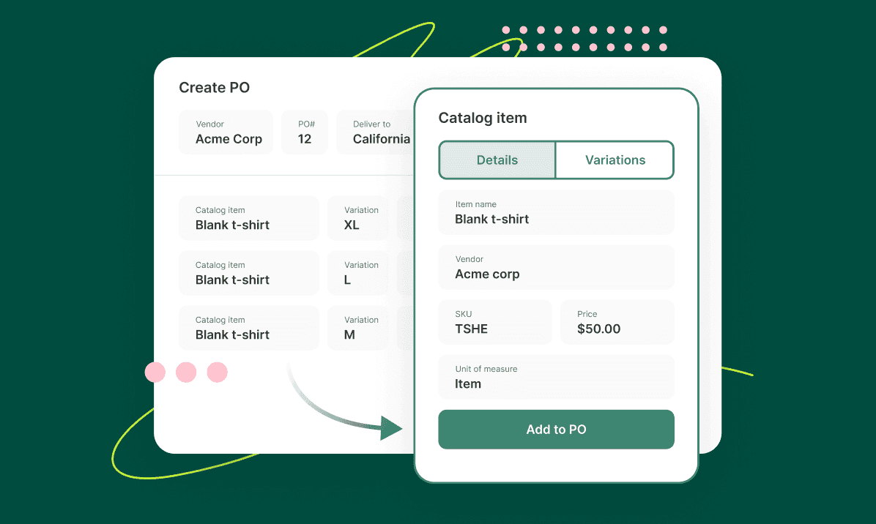Image resolution: width=876 pixels, height=524 pixels.
Task: Click the first Blank t-shirt catalog item
Action: (248, 218)
